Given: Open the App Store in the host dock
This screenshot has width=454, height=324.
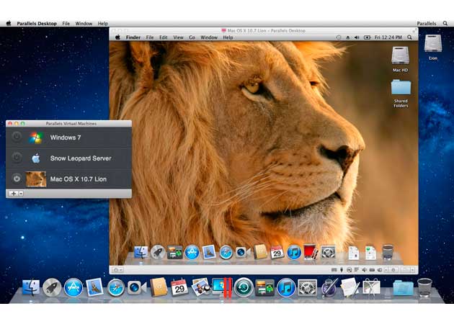Looking at the screenshot, I should [74, 288].
